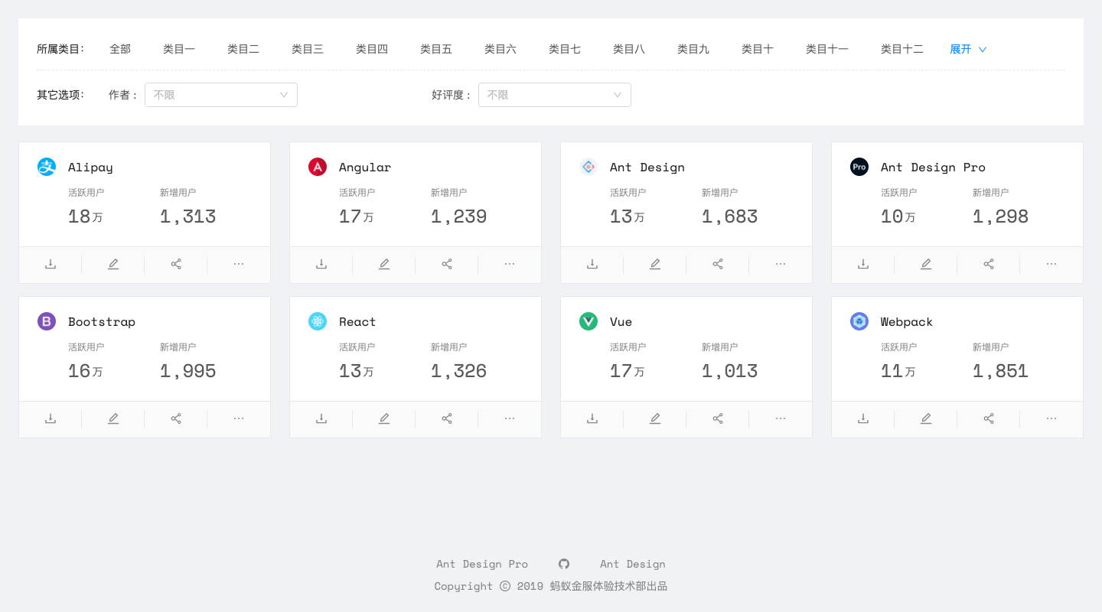Open the GitHub icon in footer
This screenshot has height=612, width=1102.
[x=564, y=564]
